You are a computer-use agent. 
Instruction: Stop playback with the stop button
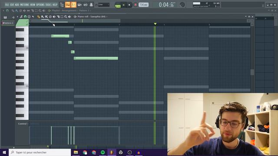point(129,5)
